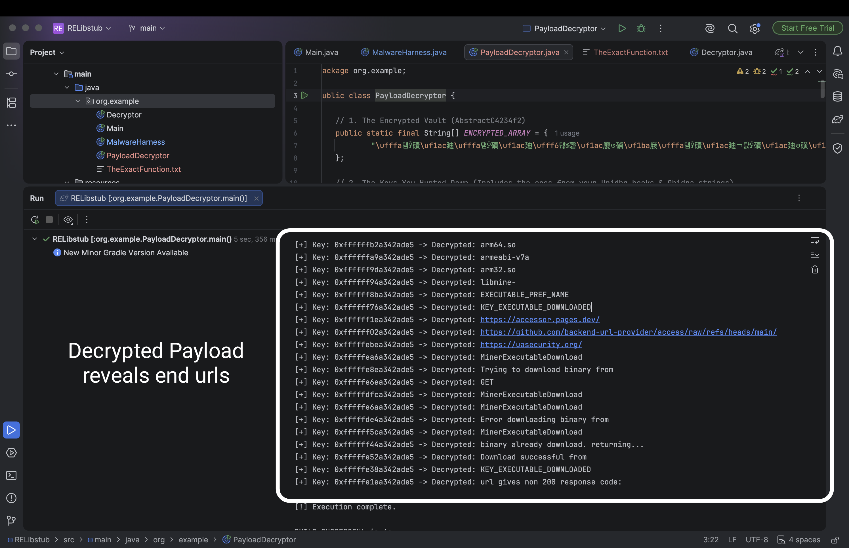Open the Terminal tool window
The image size is (849, 548).
[x=11, y=475]
